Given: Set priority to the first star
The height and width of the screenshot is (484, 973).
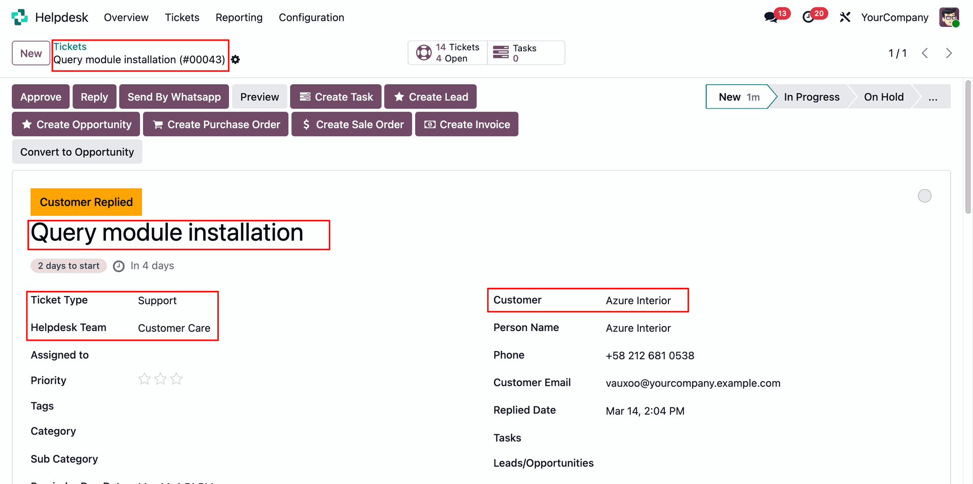Looking at the screenshot, I should coord(144,379).
